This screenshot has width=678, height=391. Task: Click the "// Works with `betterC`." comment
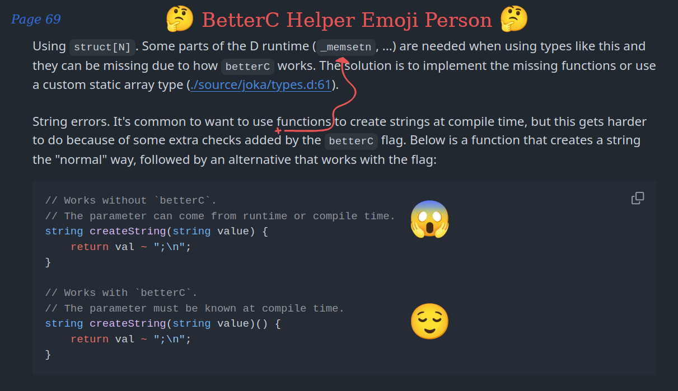(121, 293)
